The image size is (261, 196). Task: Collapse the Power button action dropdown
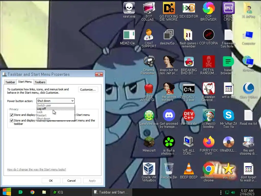pos(72,101)
